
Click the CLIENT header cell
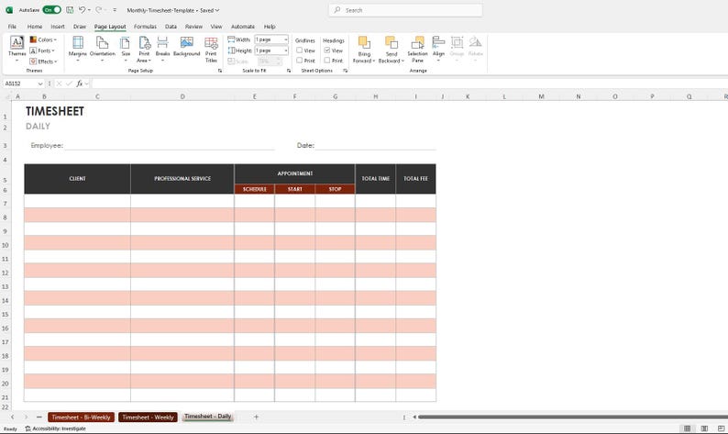tap(78, 178)
